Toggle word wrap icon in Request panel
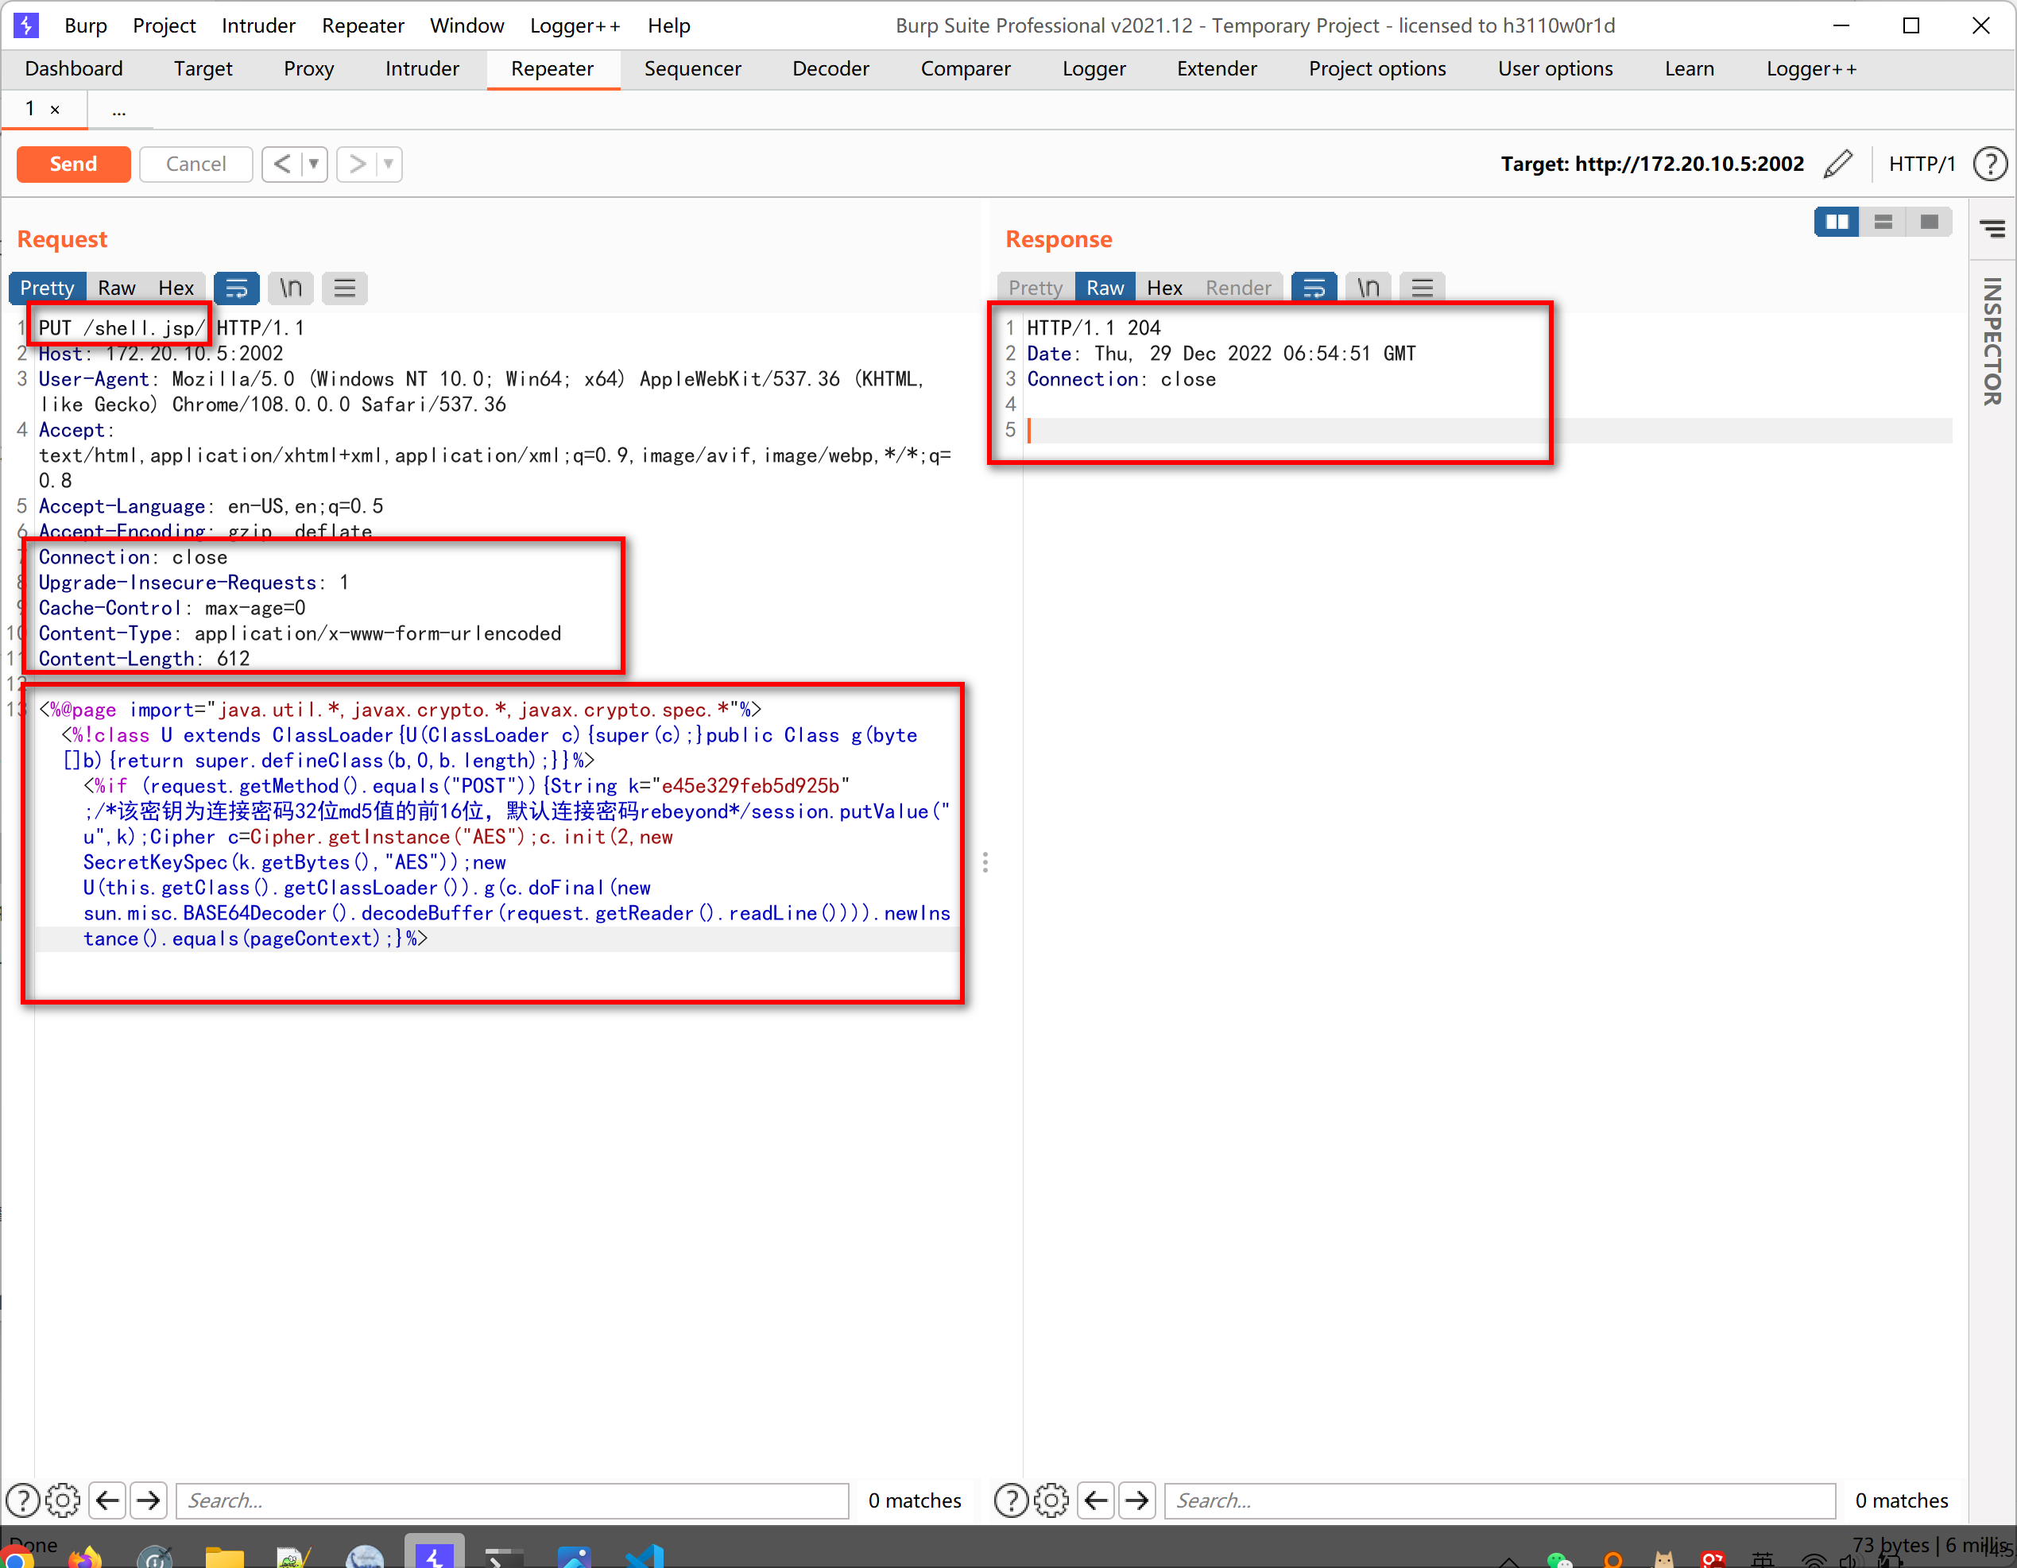 point(235,288)
